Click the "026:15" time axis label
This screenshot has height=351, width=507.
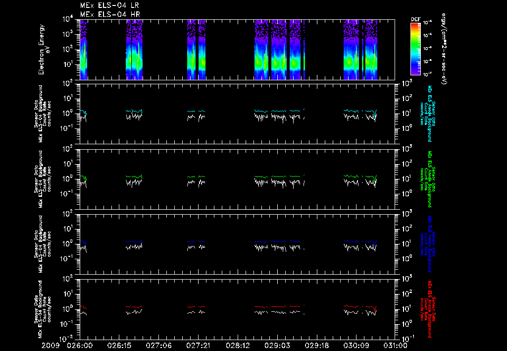click(119, 346)
